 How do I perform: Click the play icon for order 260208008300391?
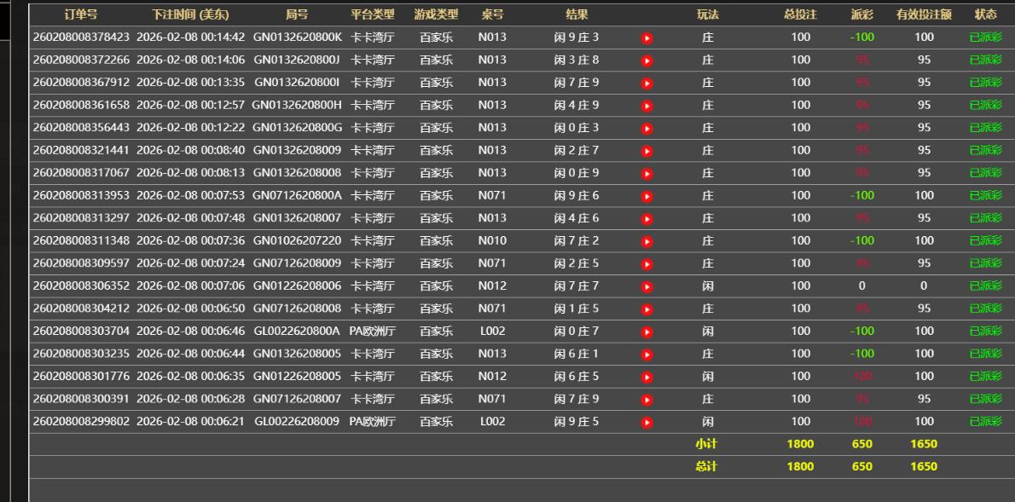tap(647, 399)
